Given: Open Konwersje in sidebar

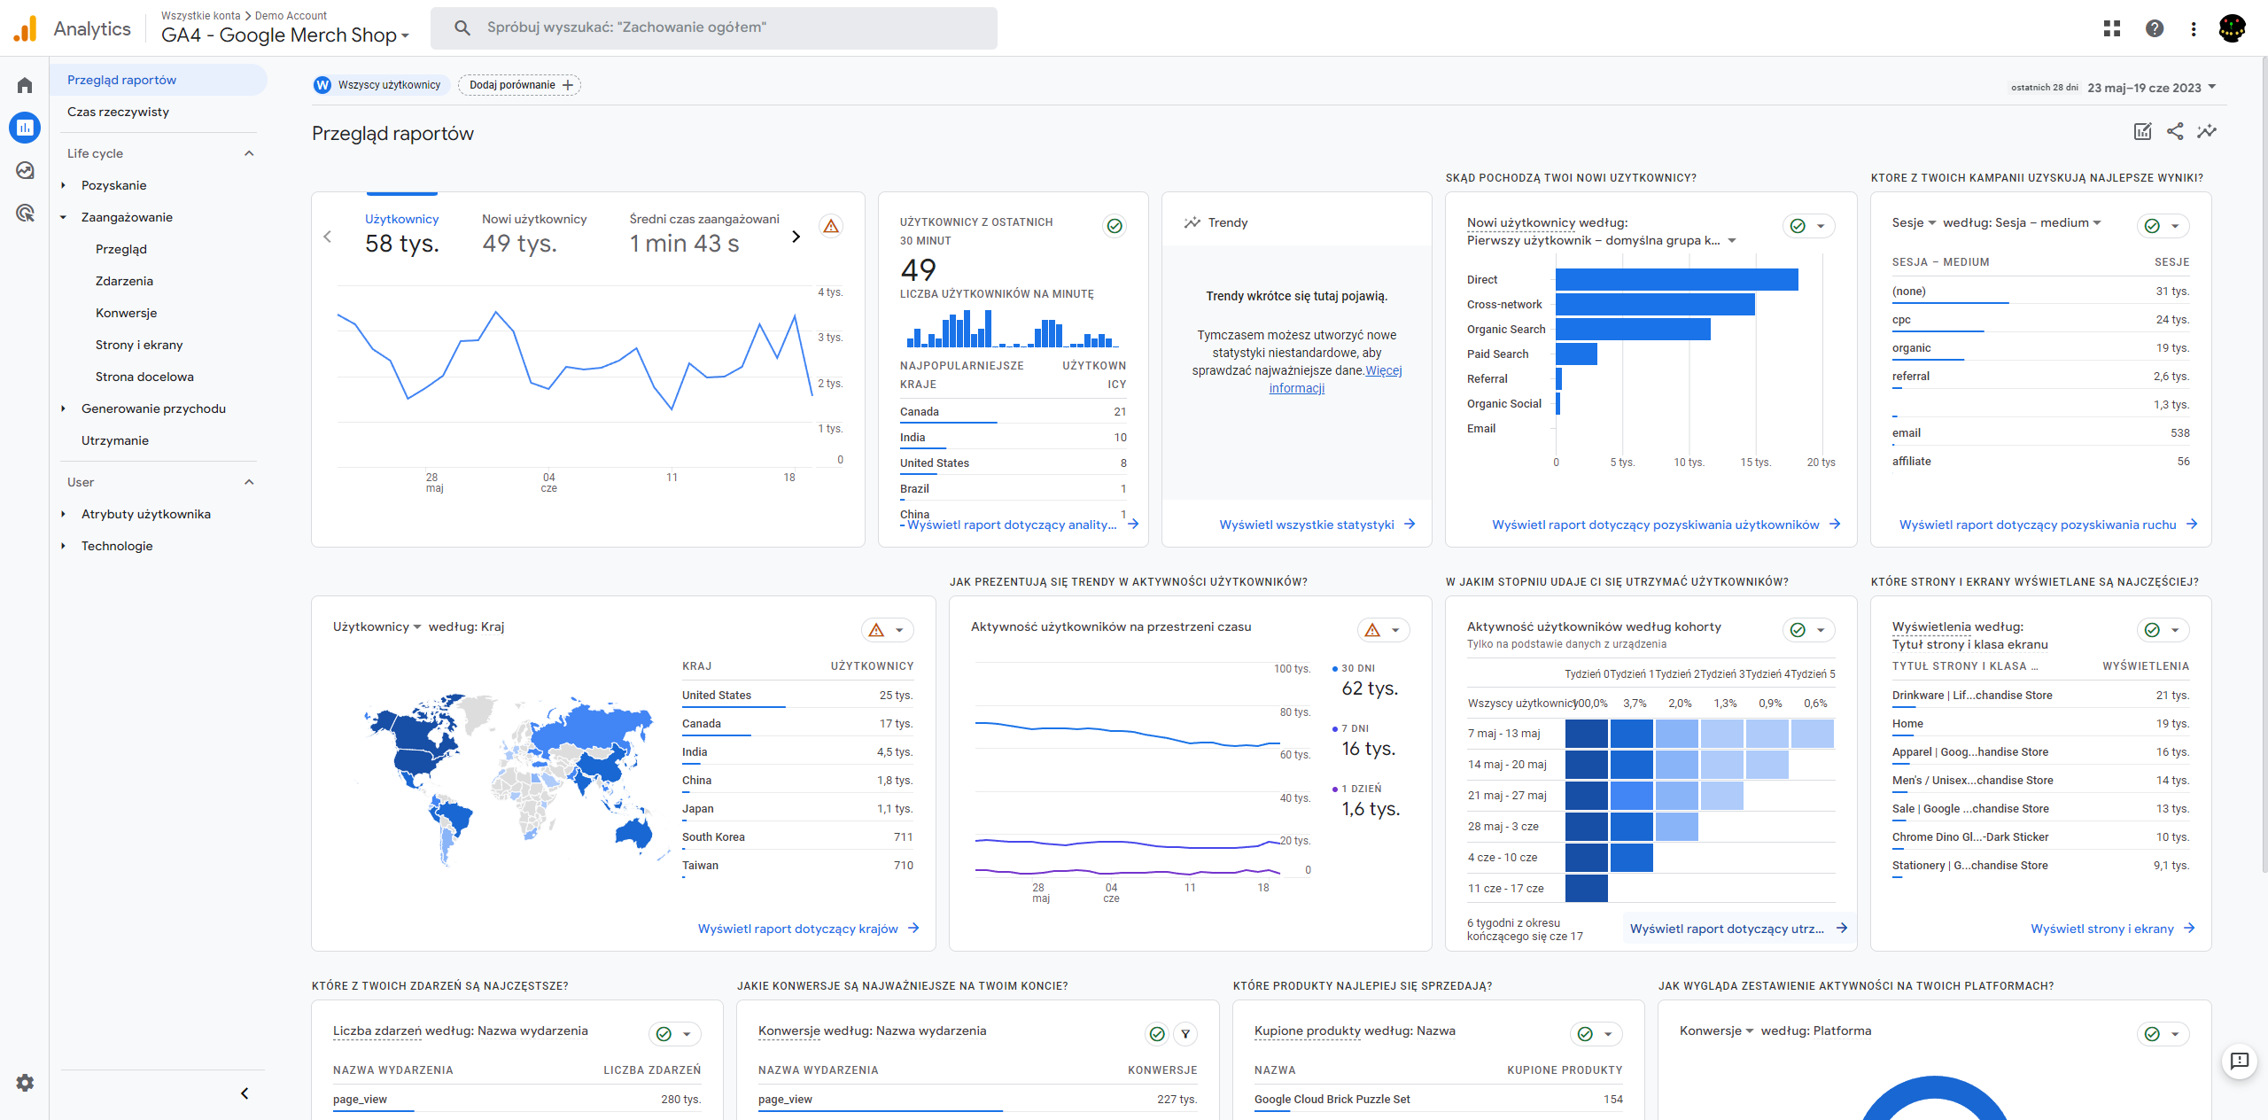Looking at the screenshot, I should 126,313.
